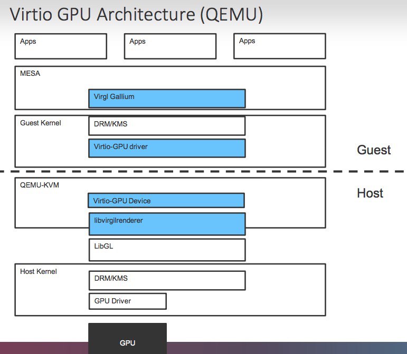Viewport: 407px width, 354px height.
Task: Select the Guest Kernel label
Action: click(x=41, y=123)
